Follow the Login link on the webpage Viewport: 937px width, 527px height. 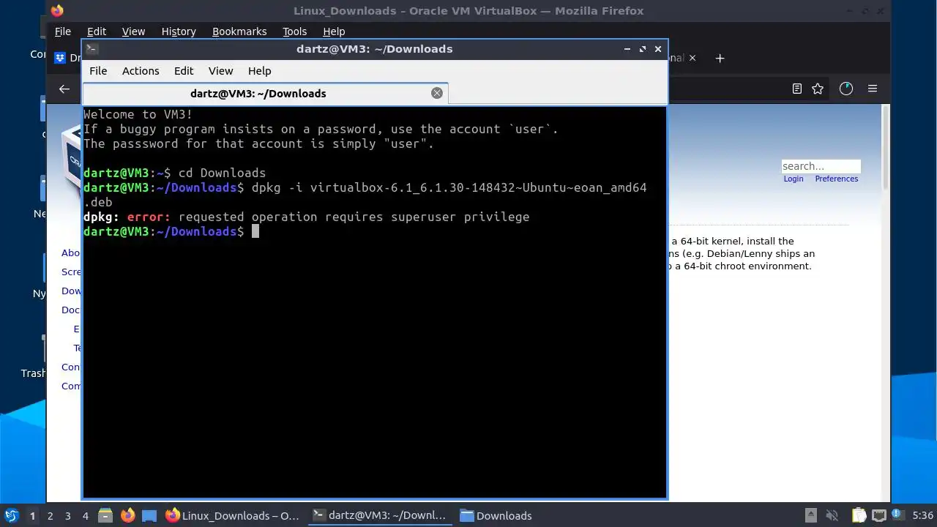[794, 179]
